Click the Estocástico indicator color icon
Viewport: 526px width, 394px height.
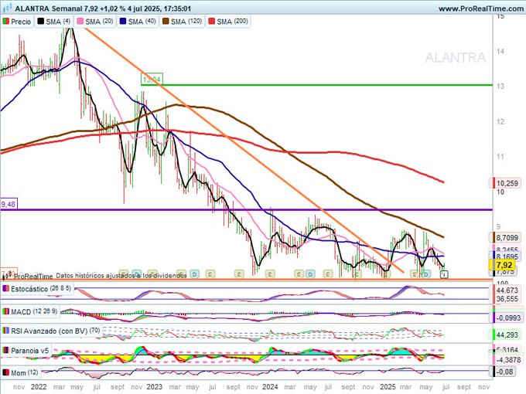tap(5, 288)
